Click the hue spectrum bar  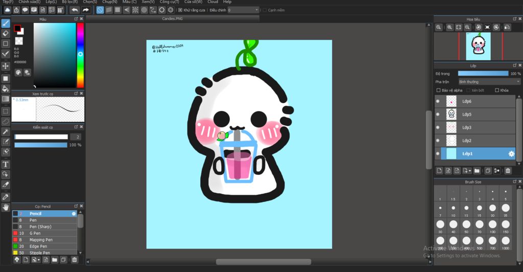pyautogui.click(x=80, y=55)
